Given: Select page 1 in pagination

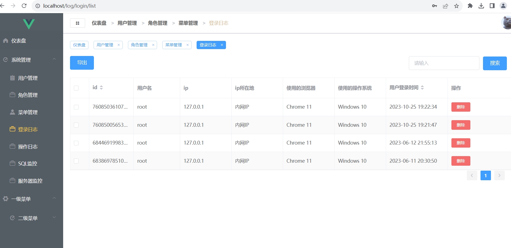Looking at the screenshot, I should point(485,176).
